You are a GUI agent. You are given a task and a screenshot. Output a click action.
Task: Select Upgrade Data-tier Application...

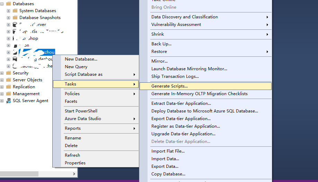pyautogui.click(x=205, y=134)
